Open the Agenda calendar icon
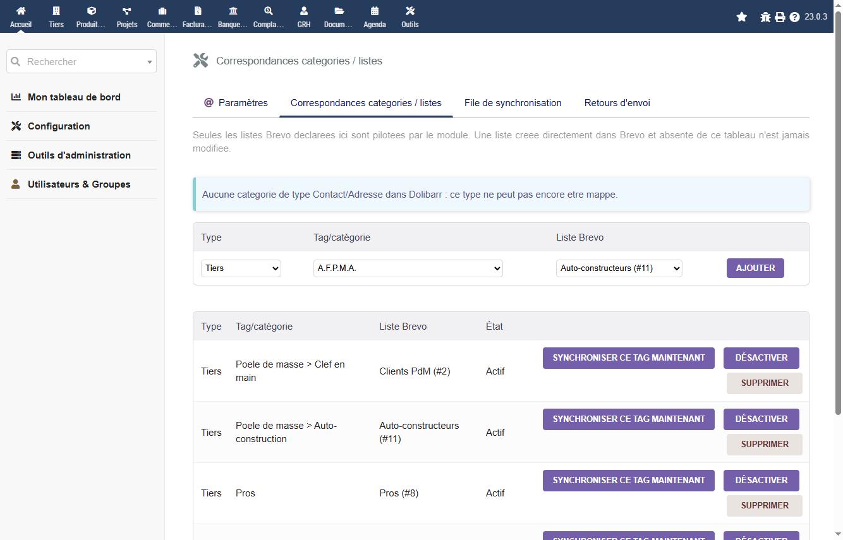 coord(375,11)
